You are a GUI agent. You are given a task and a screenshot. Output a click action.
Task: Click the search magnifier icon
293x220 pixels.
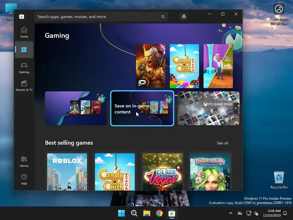[x=163, y=17]
